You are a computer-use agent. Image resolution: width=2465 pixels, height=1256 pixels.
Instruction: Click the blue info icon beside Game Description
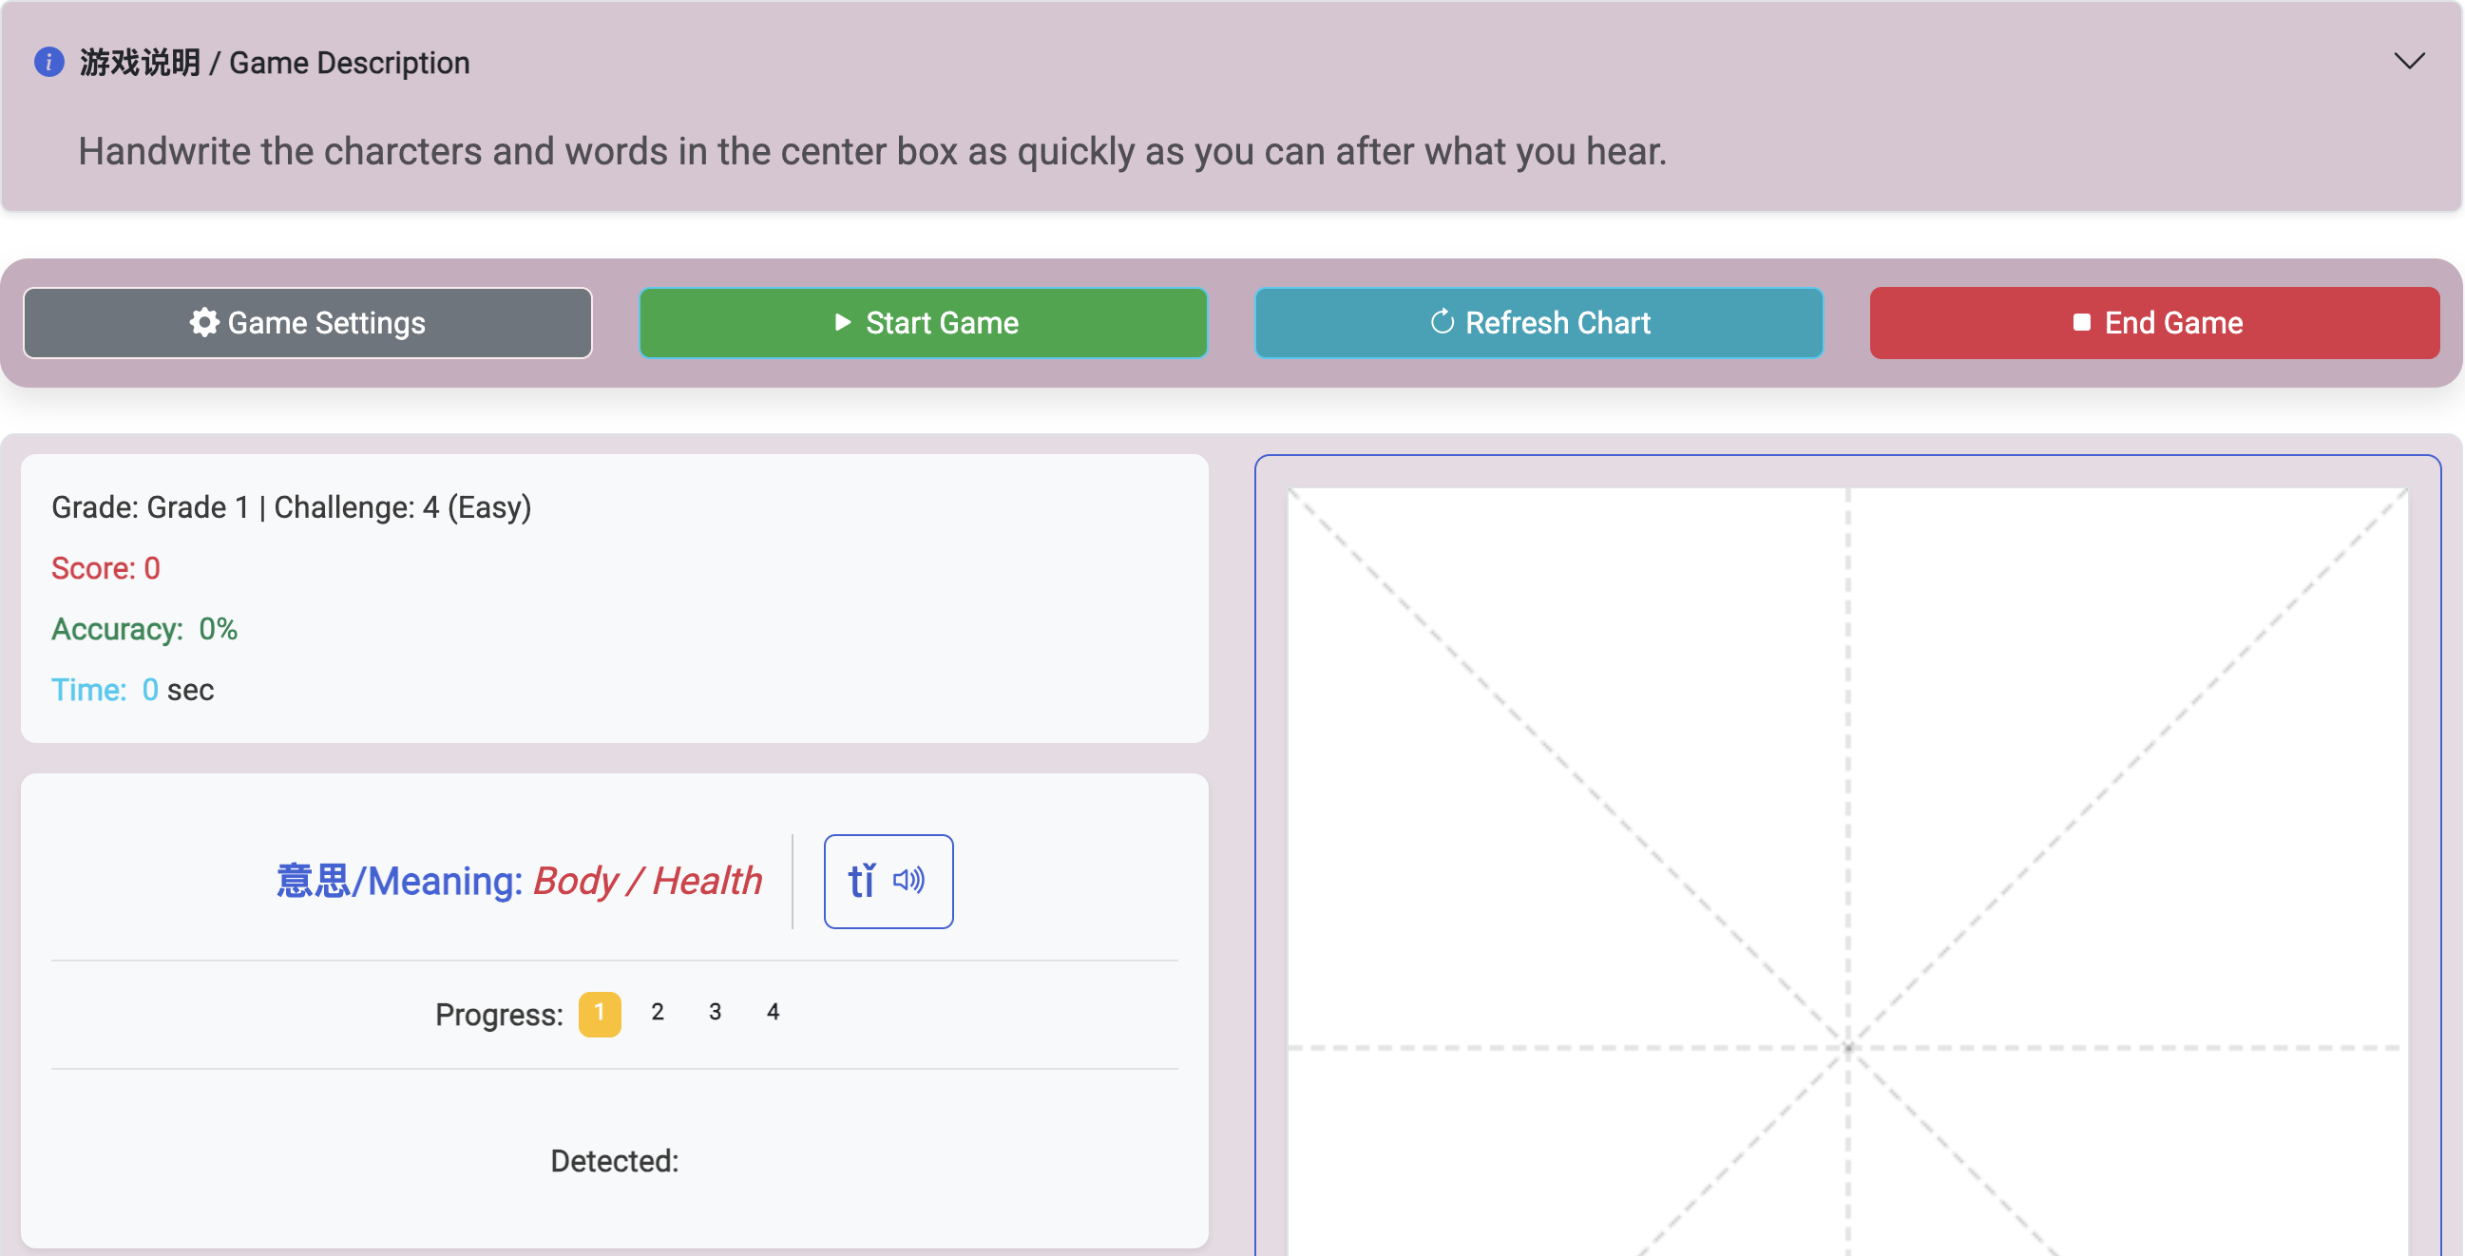[x=48, y=62]
